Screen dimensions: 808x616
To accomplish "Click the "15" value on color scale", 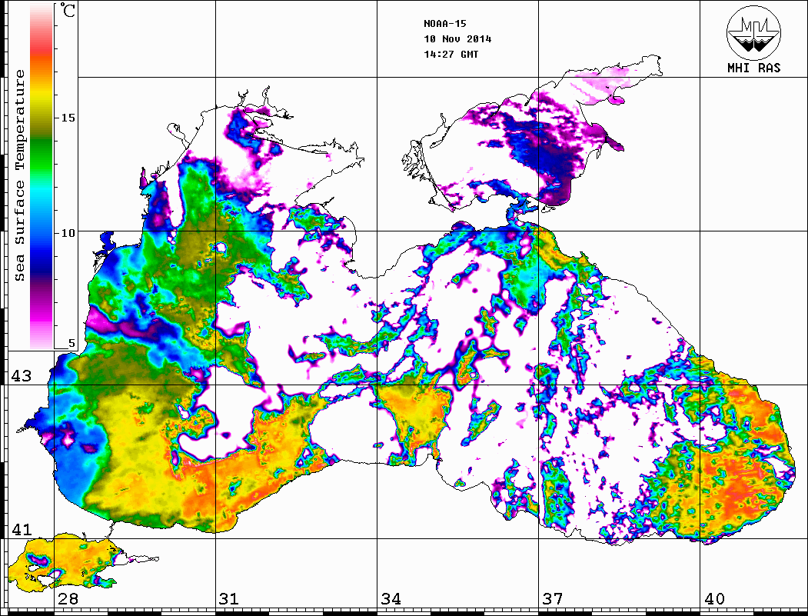I will (x=68, y=118).
